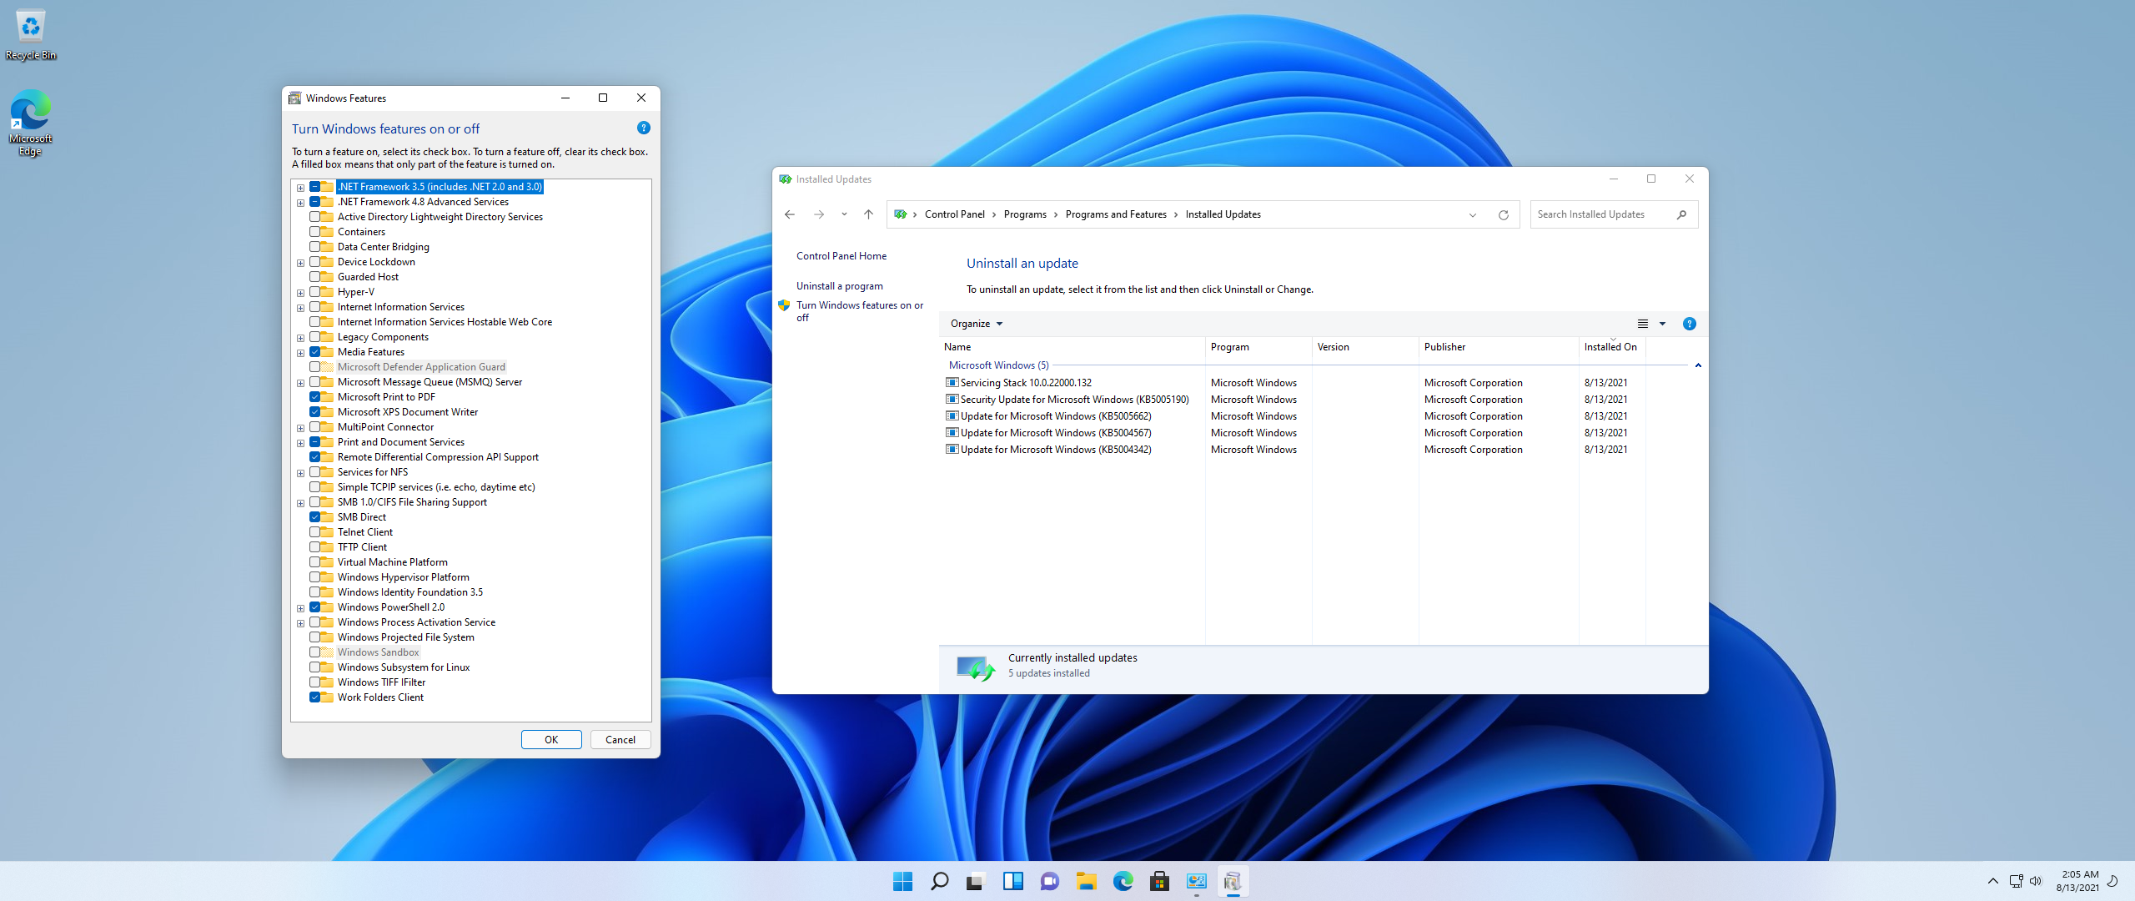Go up one level in Installed Updates
The width and height of the screenshot is (2135, 901).
click(868, 214)
